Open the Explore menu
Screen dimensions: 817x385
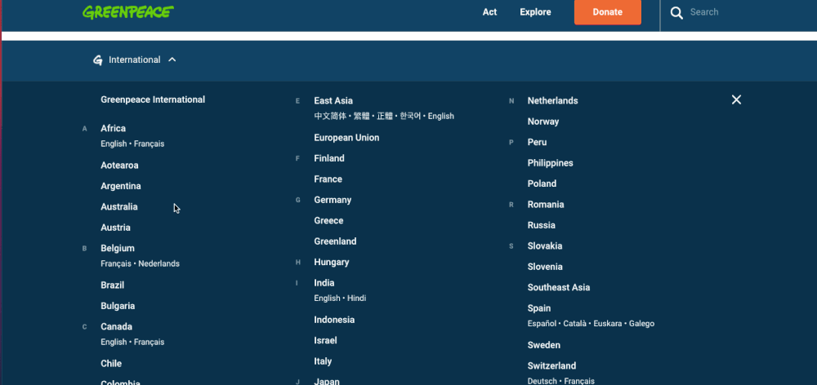click(x=535, y=12)
